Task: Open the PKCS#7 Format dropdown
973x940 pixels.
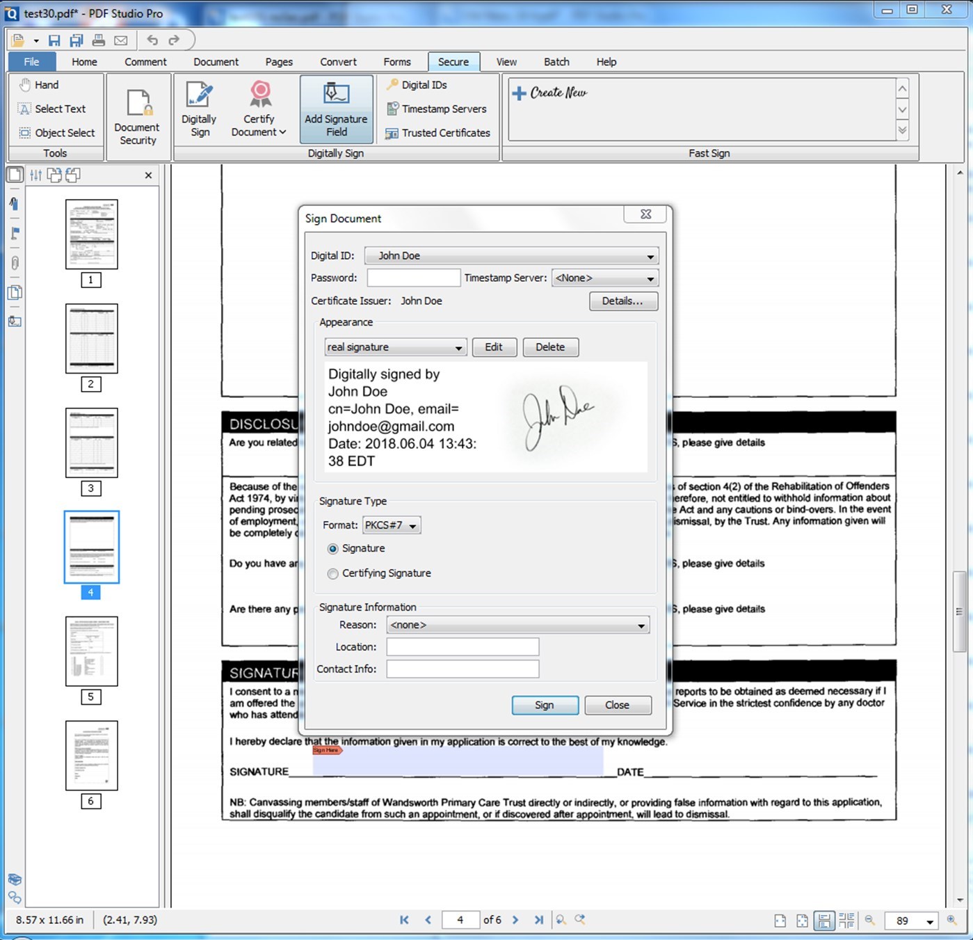Action: [x=392, y=525]
